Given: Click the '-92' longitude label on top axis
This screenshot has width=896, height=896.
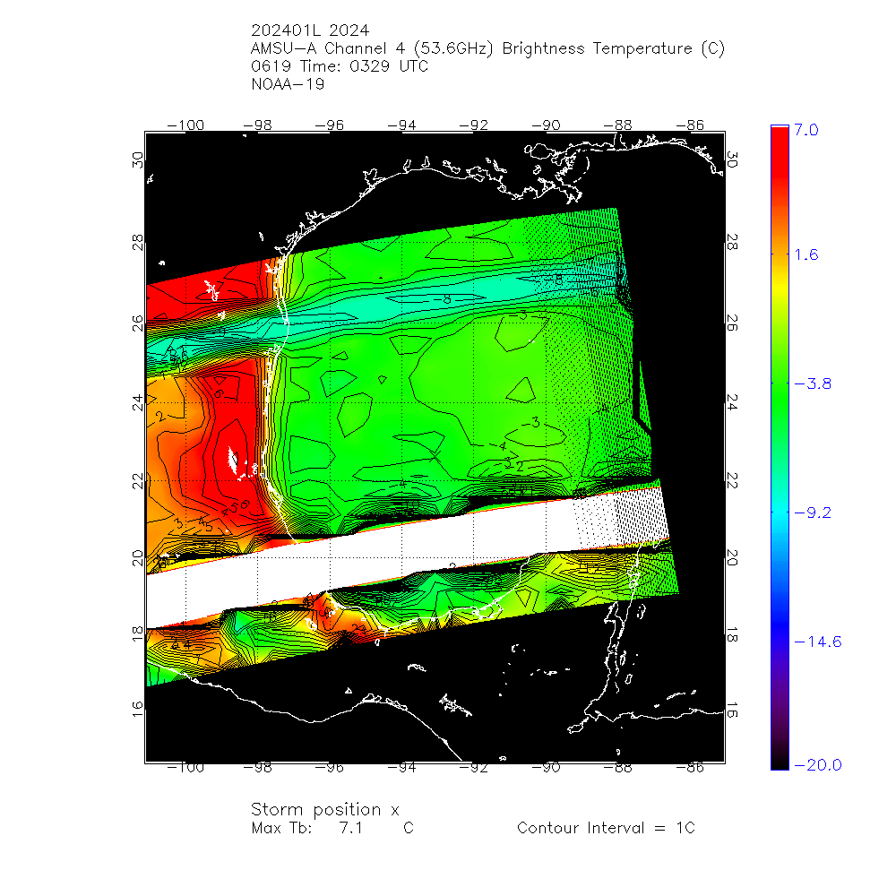Looking at the screenshot, I should (474, 125).
